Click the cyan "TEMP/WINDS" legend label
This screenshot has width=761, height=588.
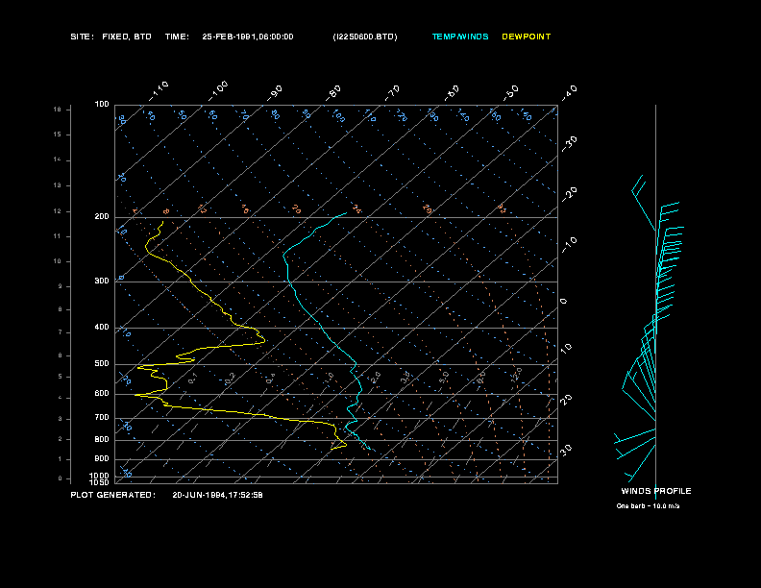click(x=460, y=37)
